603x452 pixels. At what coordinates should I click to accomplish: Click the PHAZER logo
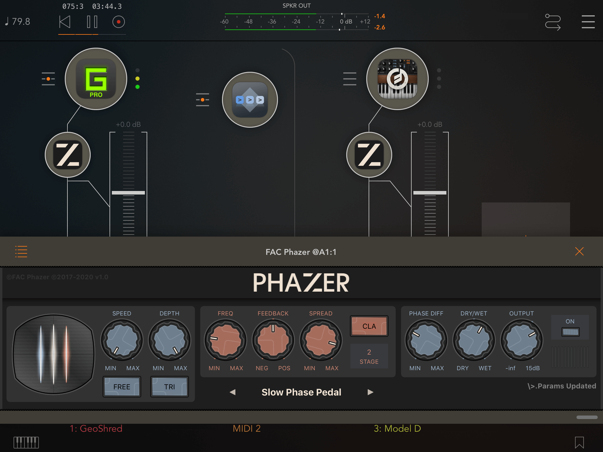click(x=301, y=282)
